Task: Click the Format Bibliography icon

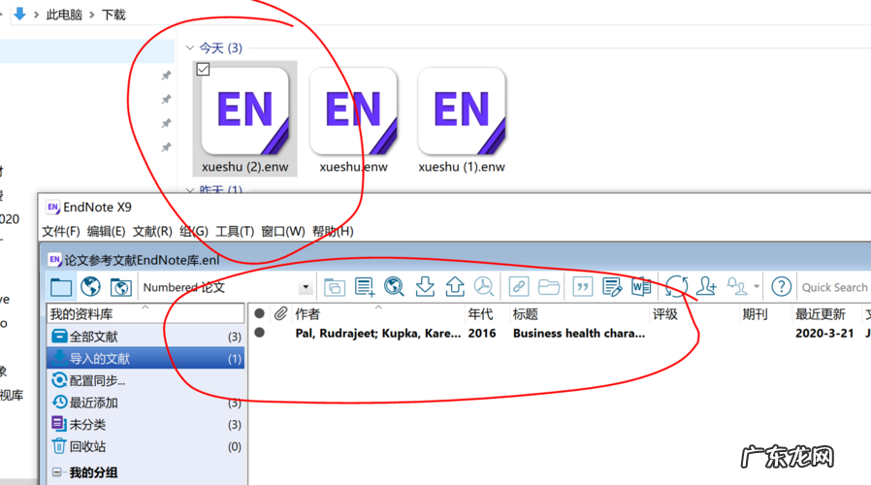Action: [x=612, y=287]
